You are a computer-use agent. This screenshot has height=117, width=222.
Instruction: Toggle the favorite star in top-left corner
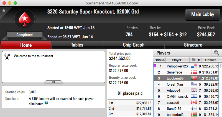pyautogui.click(x=4, y=10)
